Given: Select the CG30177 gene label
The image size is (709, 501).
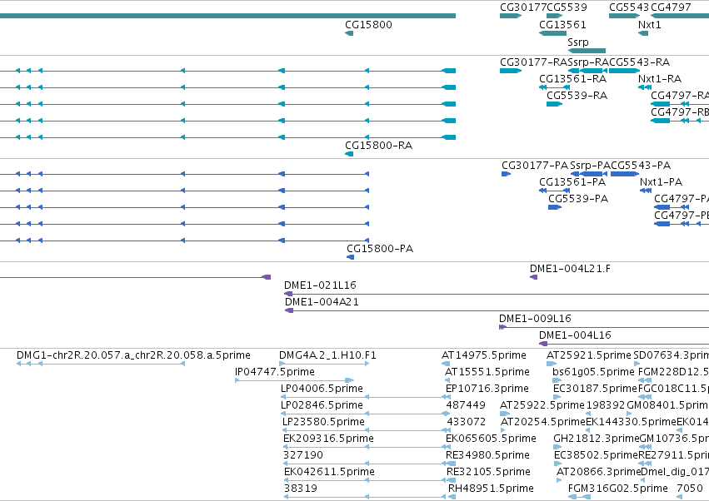Looking at the screenshot, I should [x=523, y=7].
